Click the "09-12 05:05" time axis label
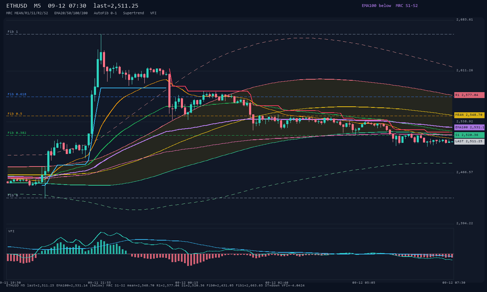Image resolution: width=487 pixels, height=292 pixels. click(364, 283)
